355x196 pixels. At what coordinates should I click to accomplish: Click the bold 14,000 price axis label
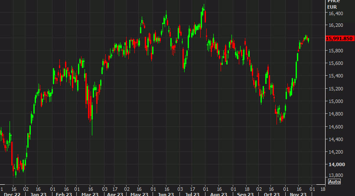tap(337, 164)
